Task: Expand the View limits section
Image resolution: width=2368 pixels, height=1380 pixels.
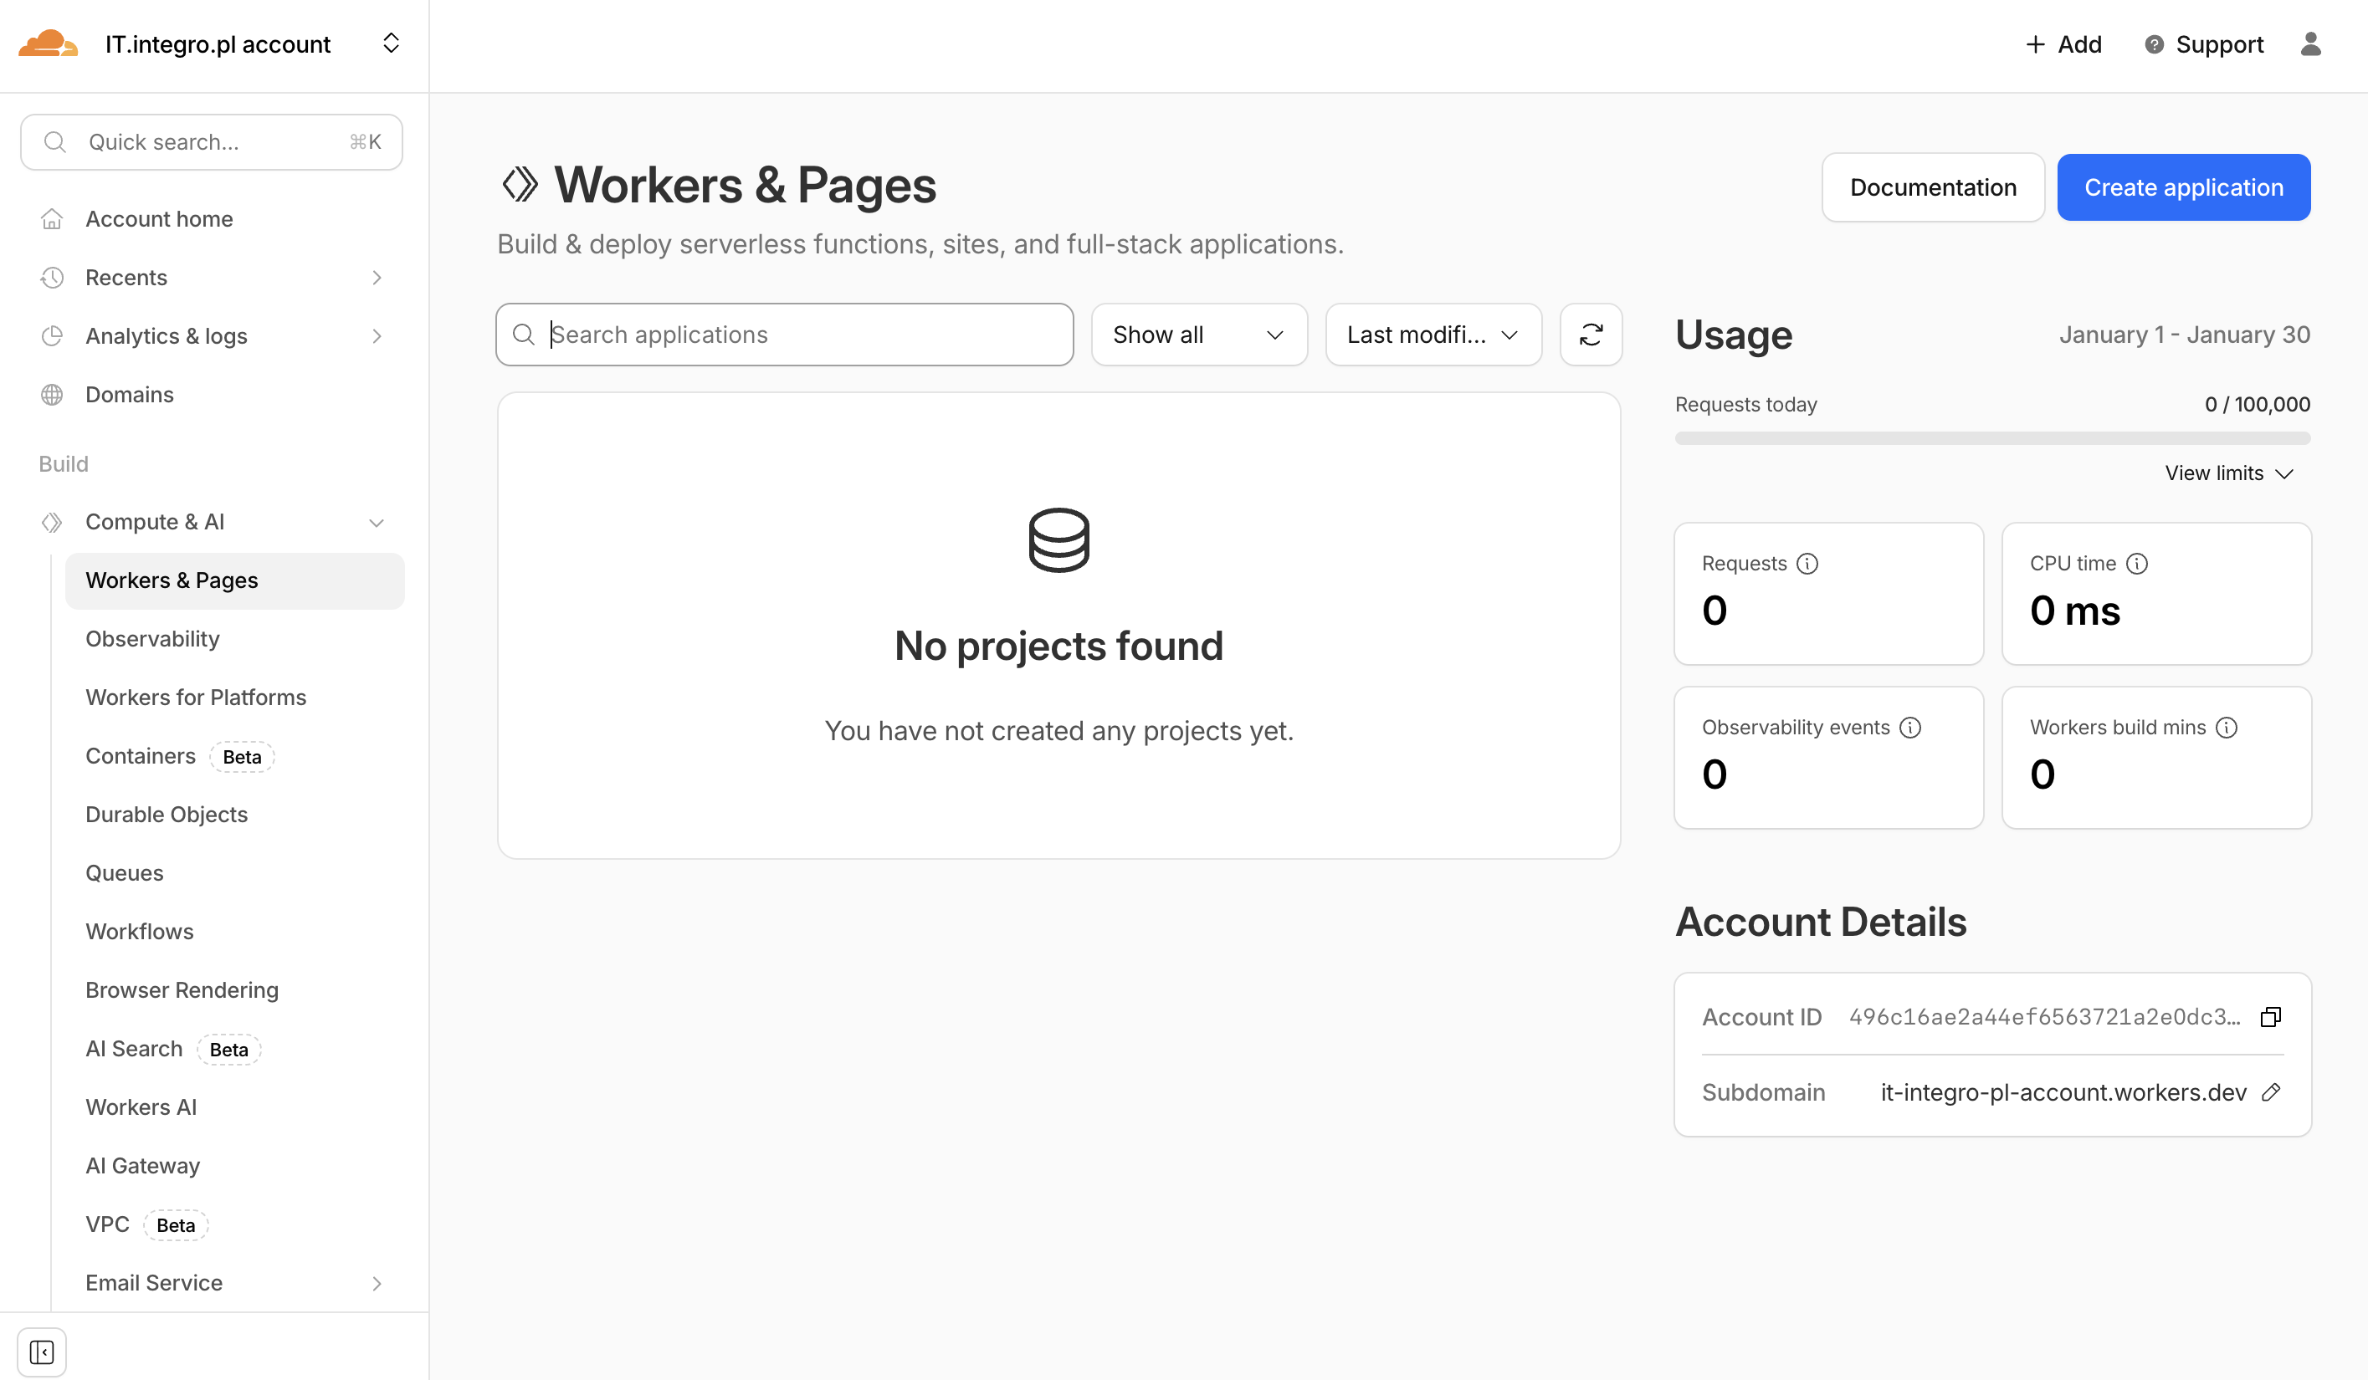Action: tap(2227, 473)
